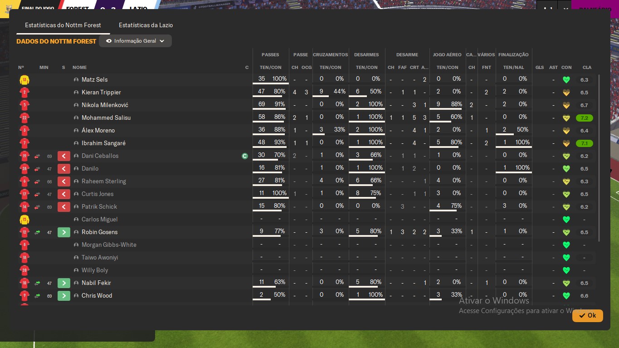
Task: Click the JOGO AÉREO column group header
Action: (447, 55)
